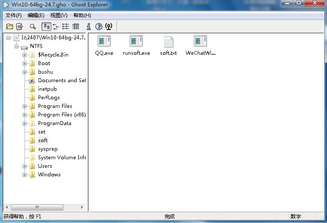Screen dimensions: 327x223
Task: Open an image file via folder icon
Action: click(x=9, y=27)
